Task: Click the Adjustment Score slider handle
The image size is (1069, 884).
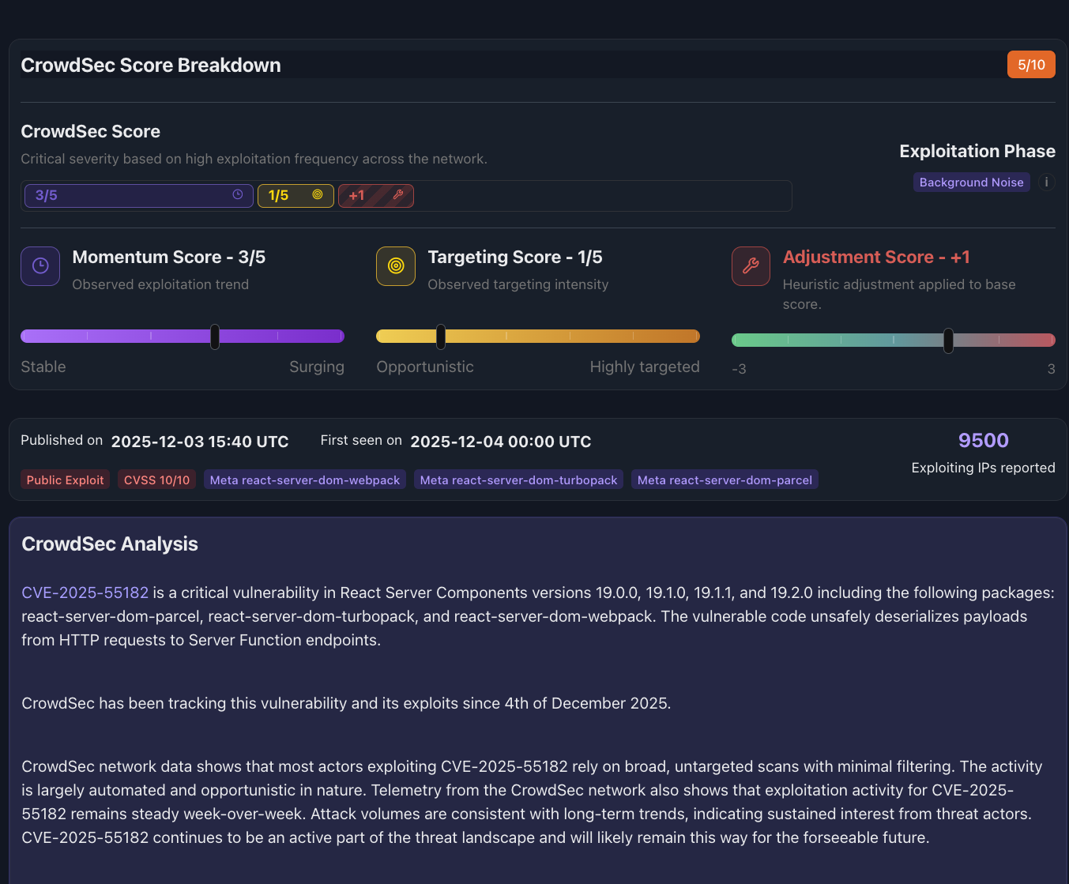Action: tap(948, 340)
